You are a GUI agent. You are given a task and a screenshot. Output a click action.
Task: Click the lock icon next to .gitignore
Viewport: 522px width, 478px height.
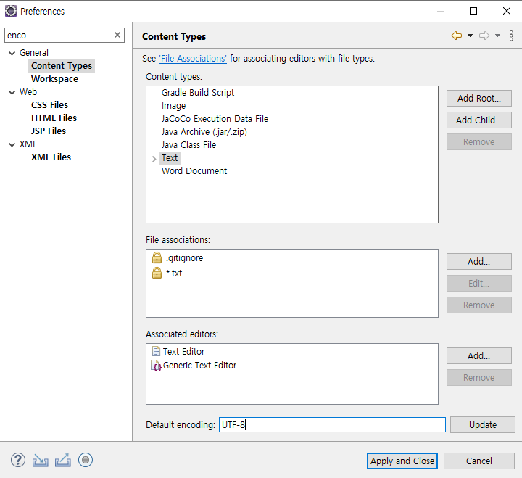coord(157,257)
